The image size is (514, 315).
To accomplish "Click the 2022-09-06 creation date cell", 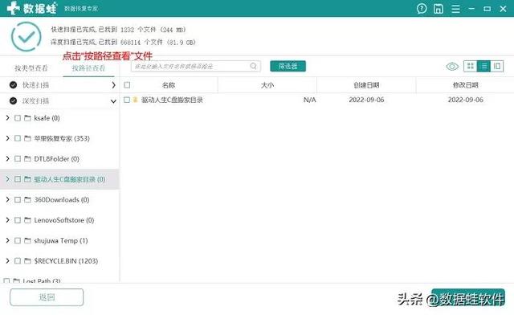I will 366,100.
